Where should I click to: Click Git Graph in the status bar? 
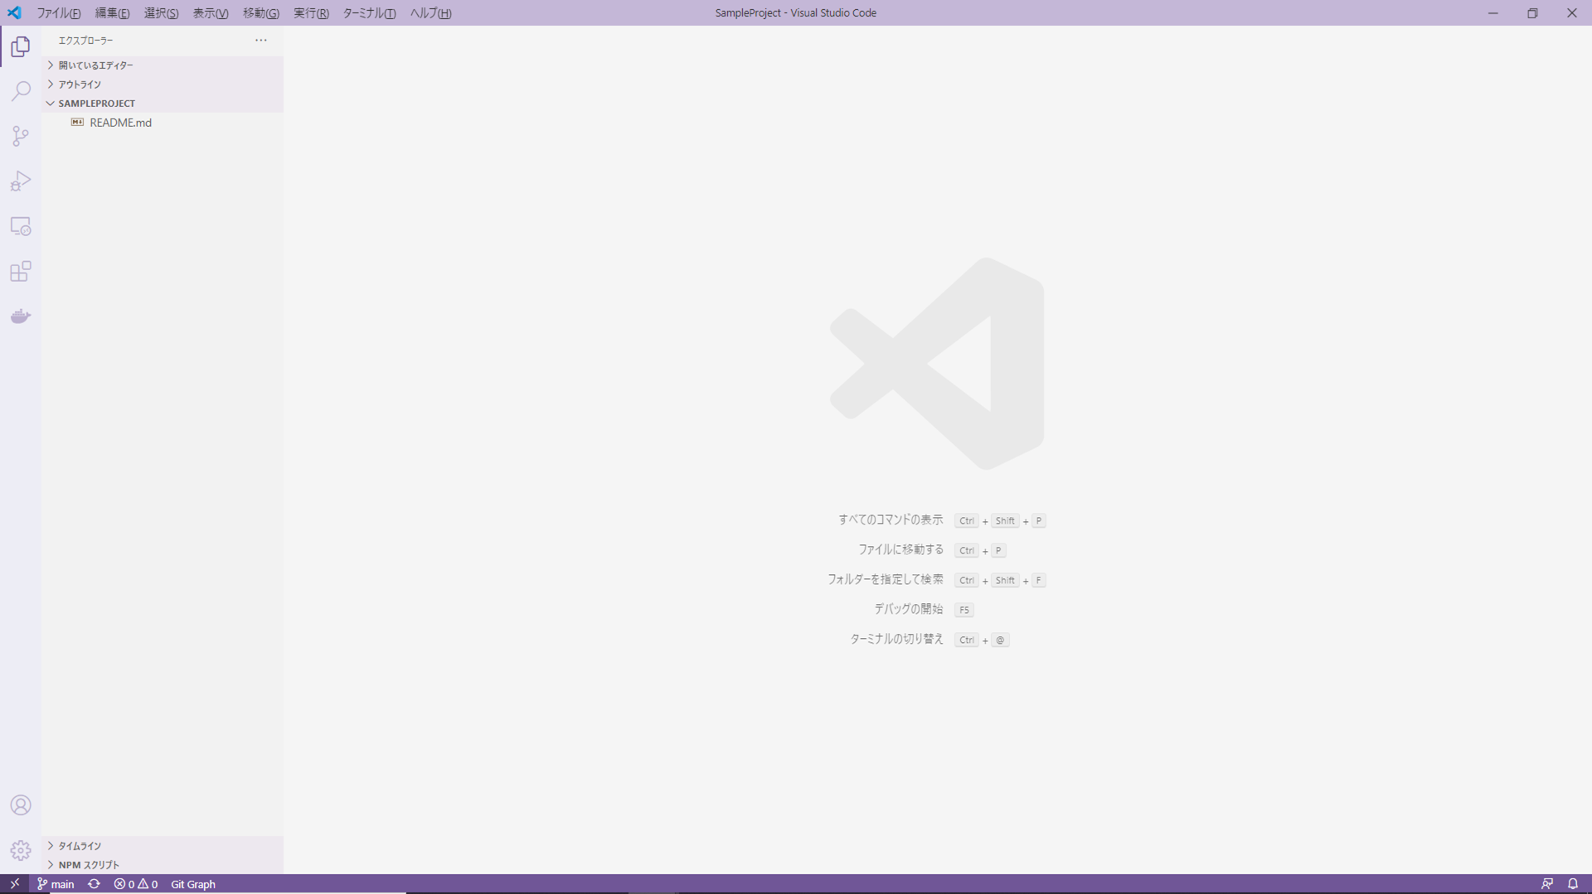tap(192, 884)
